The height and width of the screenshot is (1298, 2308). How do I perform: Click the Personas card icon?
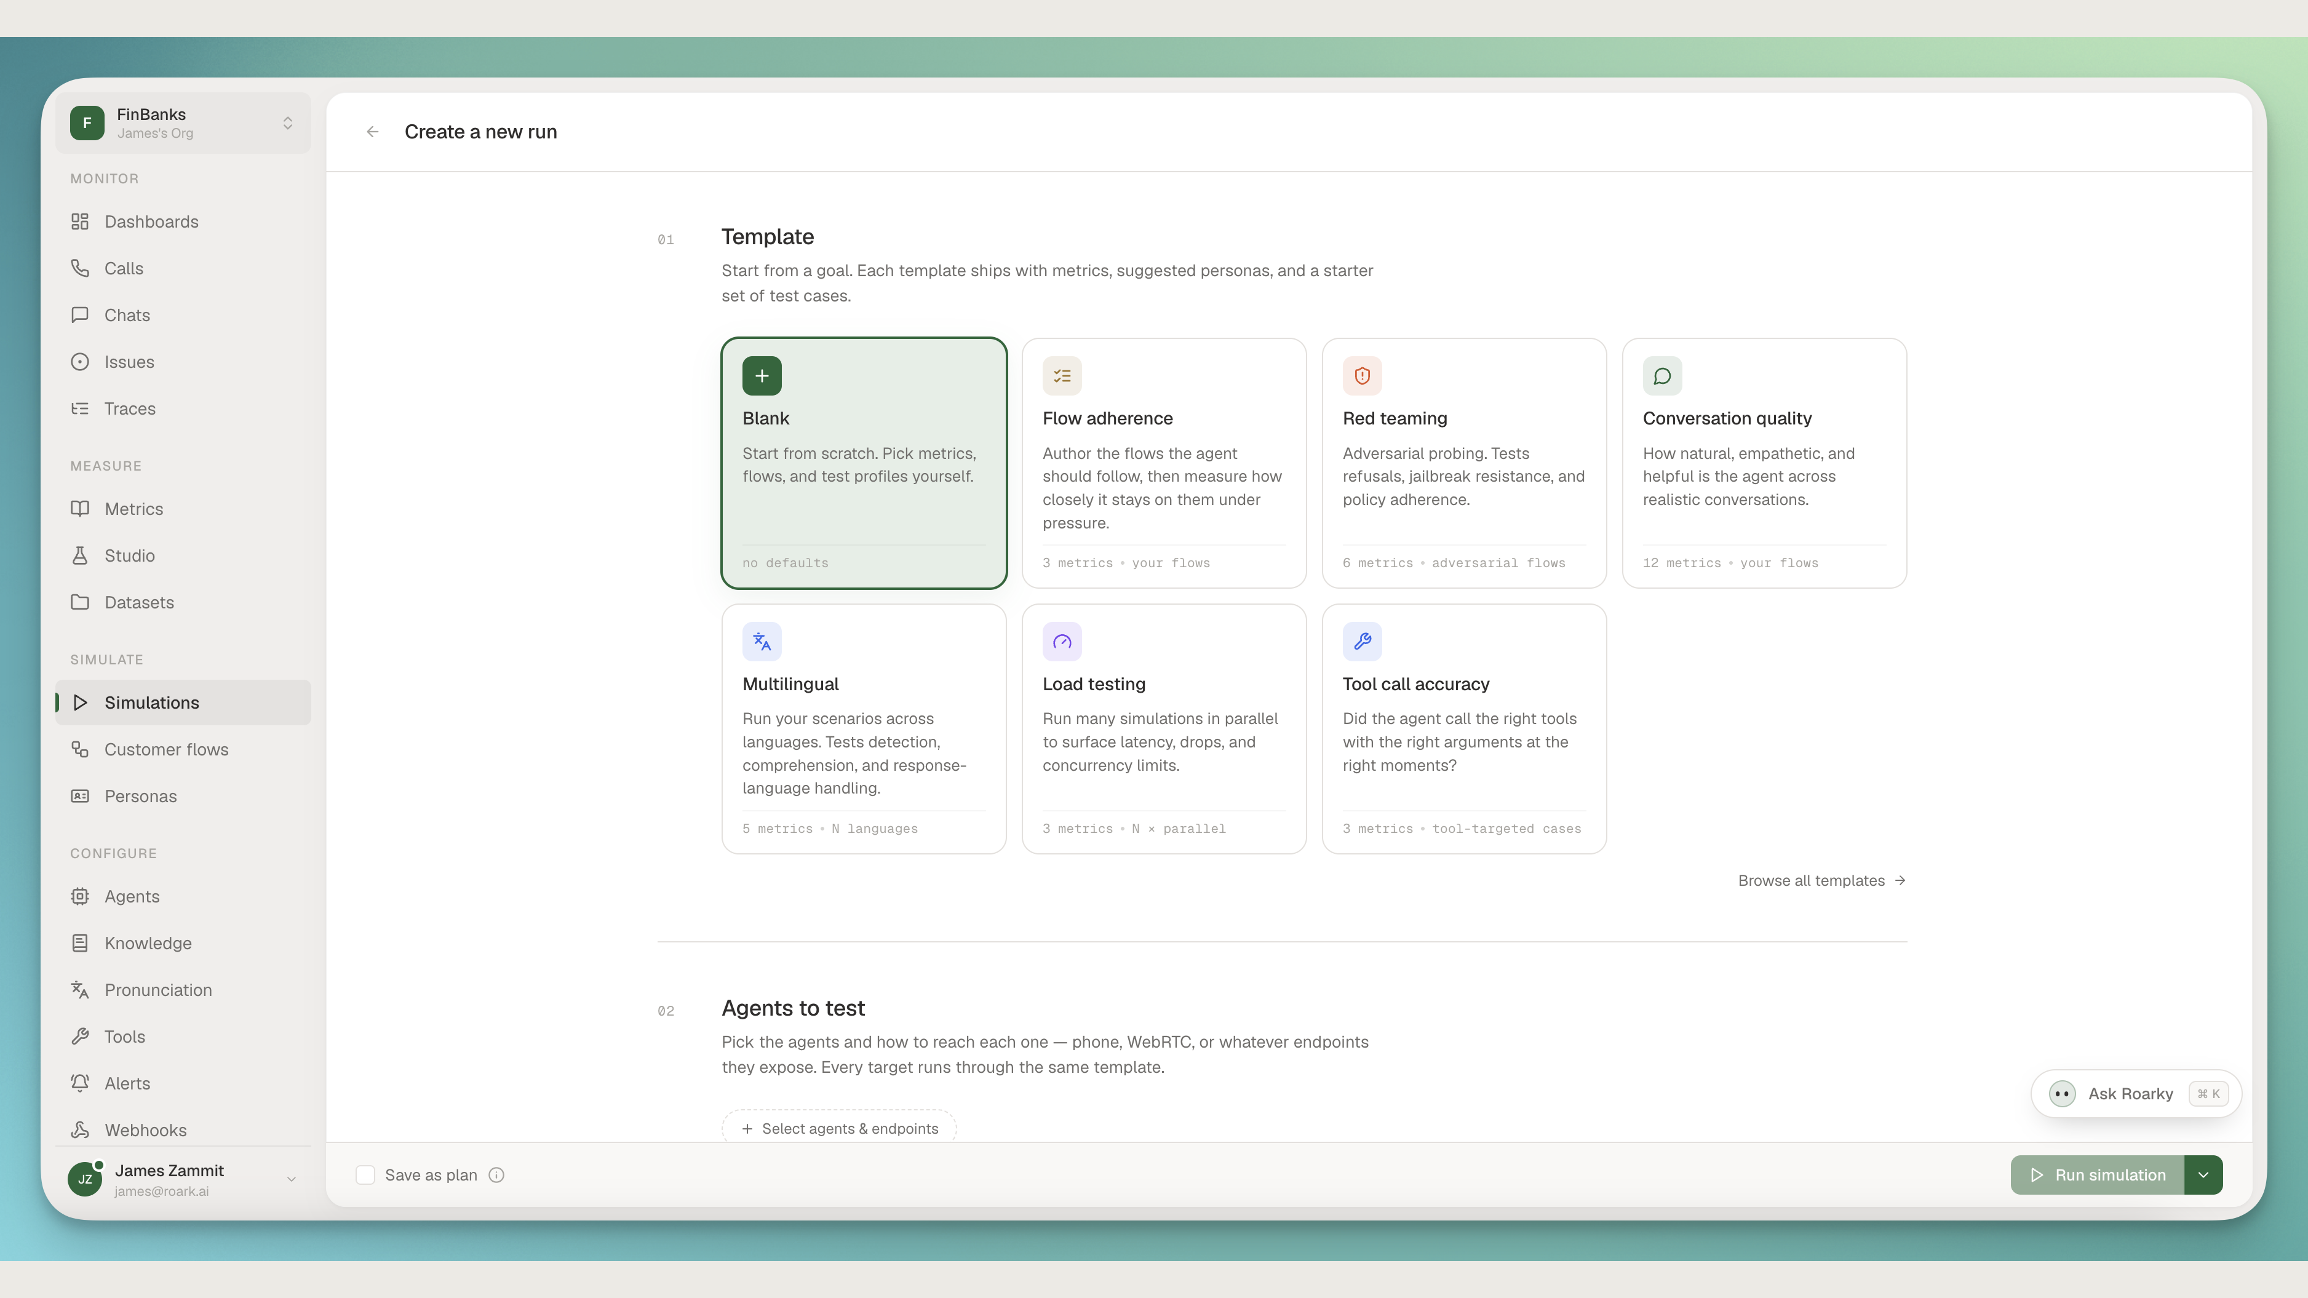tap(80, 795)
